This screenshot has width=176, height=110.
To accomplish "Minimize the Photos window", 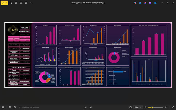I will pyautogui.click(x=162, y=3).
